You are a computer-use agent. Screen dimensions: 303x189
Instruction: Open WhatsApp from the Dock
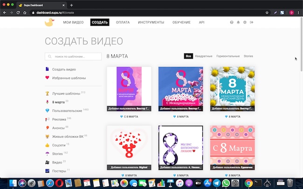pyautogui.click(x=226, y=183)
